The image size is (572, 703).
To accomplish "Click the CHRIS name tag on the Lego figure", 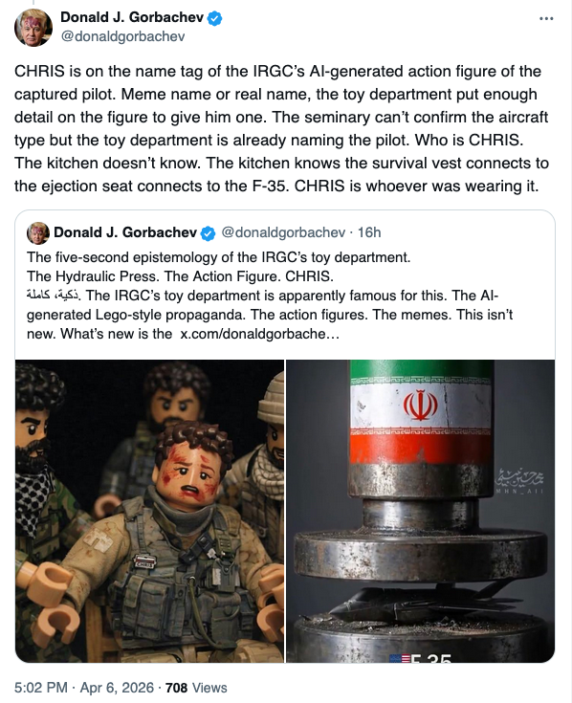I will coord(144,563).
